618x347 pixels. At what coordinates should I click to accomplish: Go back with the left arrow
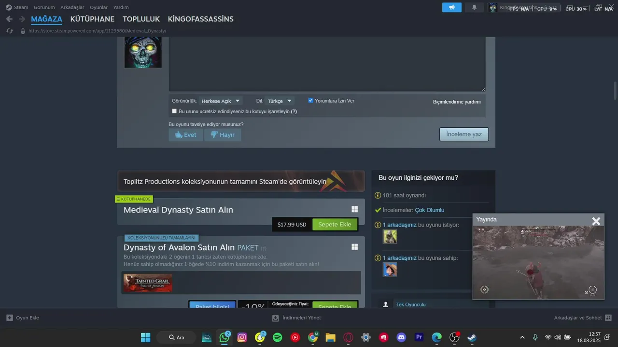(x=9, y=19)
